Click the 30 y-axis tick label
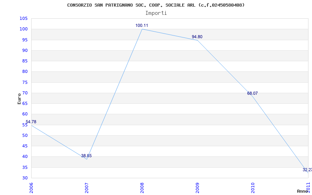 tap(25, 178)
